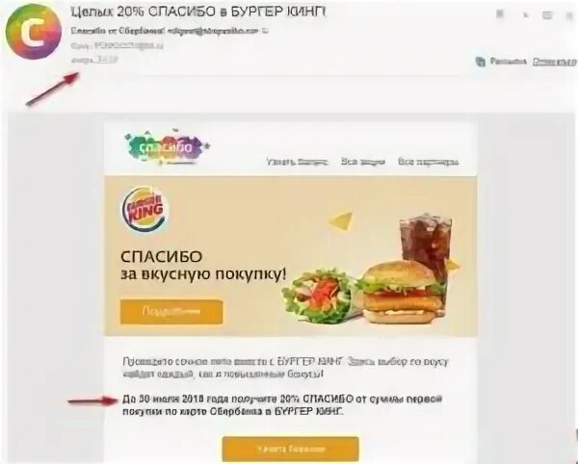Image resolution: width=578 pixels, height=464 pixels.
Task: Click the Рассылка label text
Action: [x=508, y=62]
